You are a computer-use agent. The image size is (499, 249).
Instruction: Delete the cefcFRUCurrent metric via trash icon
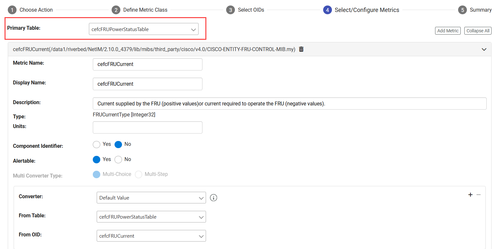[x=301, y=49]
